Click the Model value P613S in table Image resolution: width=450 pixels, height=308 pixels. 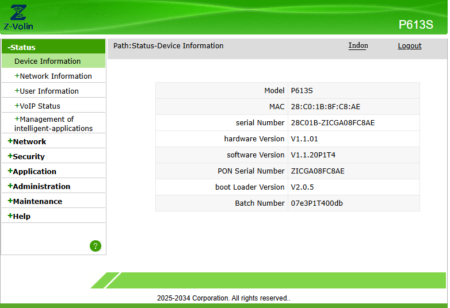[x=302, y=91]
